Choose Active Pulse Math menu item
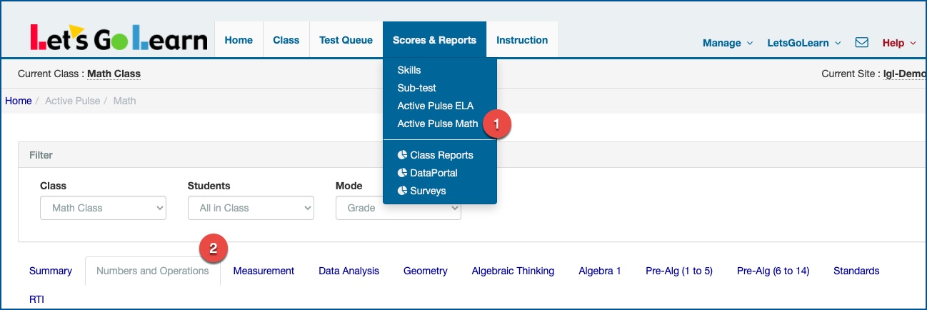 [x=438, y=124]
